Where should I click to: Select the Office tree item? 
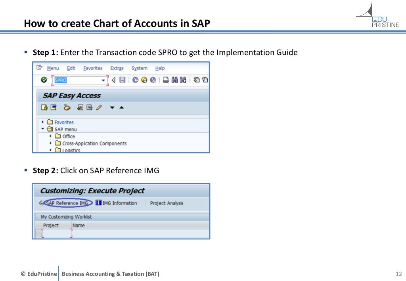(69, 136)
